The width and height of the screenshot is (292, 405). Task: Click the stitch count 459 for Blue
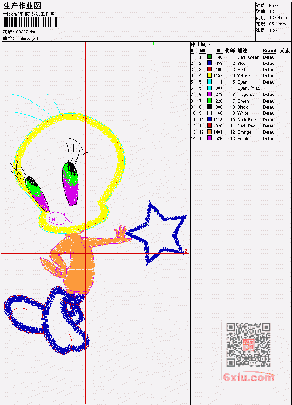[x=219, y=64]
